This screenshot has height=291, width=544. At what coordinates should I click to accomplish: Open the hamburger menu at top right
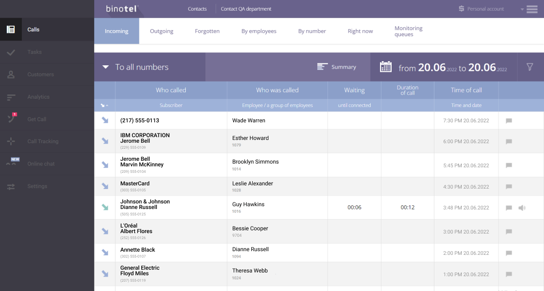[x=532, y=9]
